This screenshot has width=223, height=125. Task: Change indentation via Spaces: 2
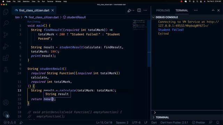click(x=122, y=123)
